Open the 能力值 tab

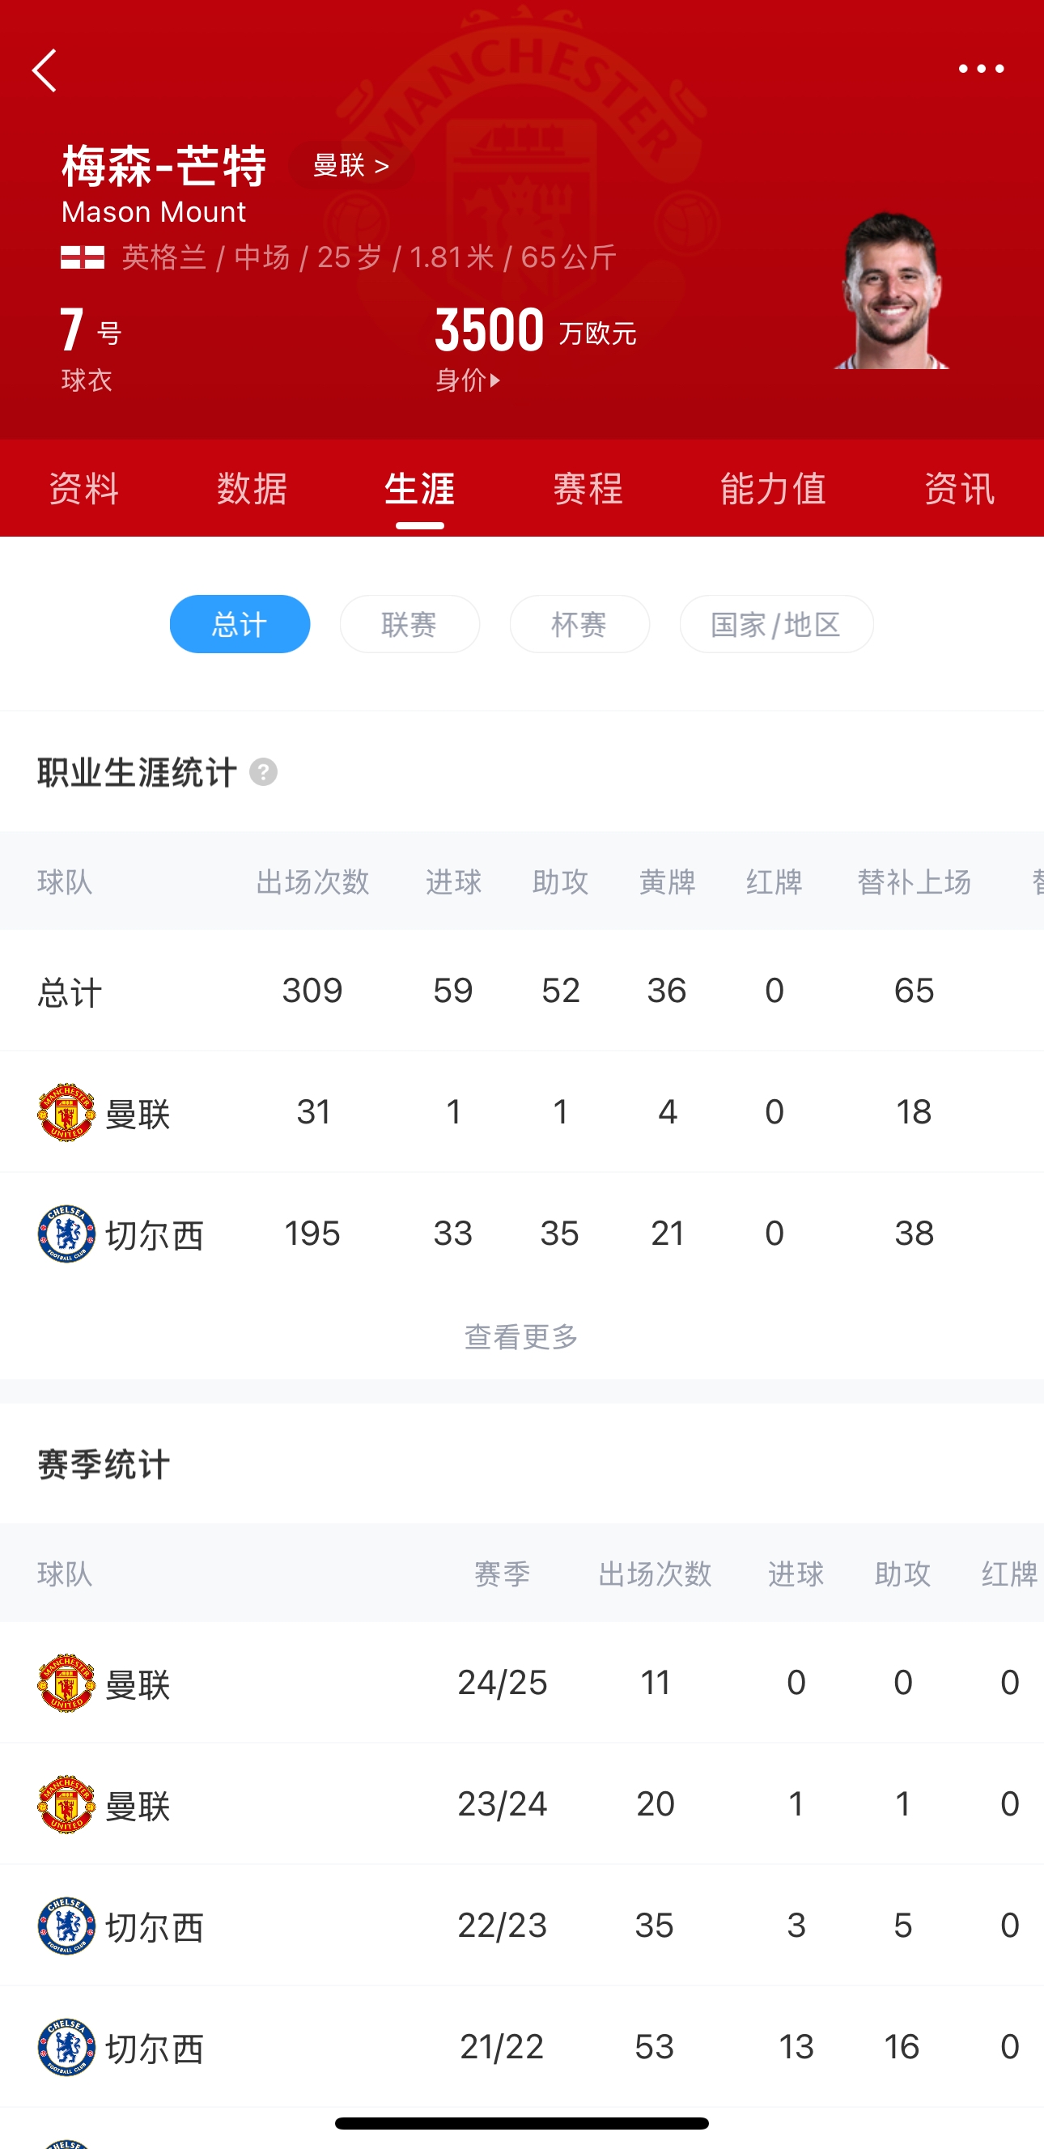pos(773,488)
